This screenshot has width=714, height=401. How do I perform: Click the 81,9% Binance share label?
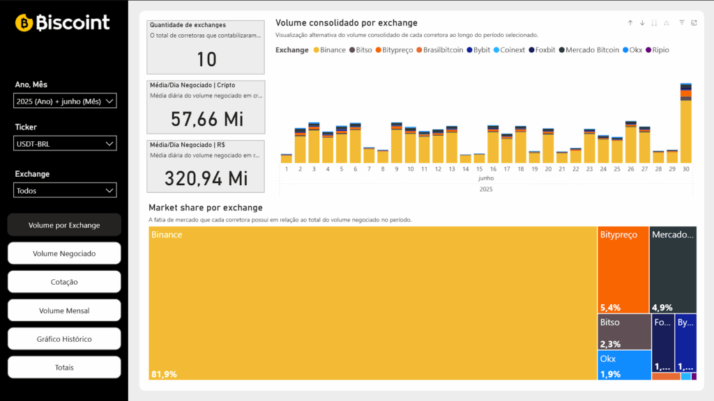(x=164, y=374)
